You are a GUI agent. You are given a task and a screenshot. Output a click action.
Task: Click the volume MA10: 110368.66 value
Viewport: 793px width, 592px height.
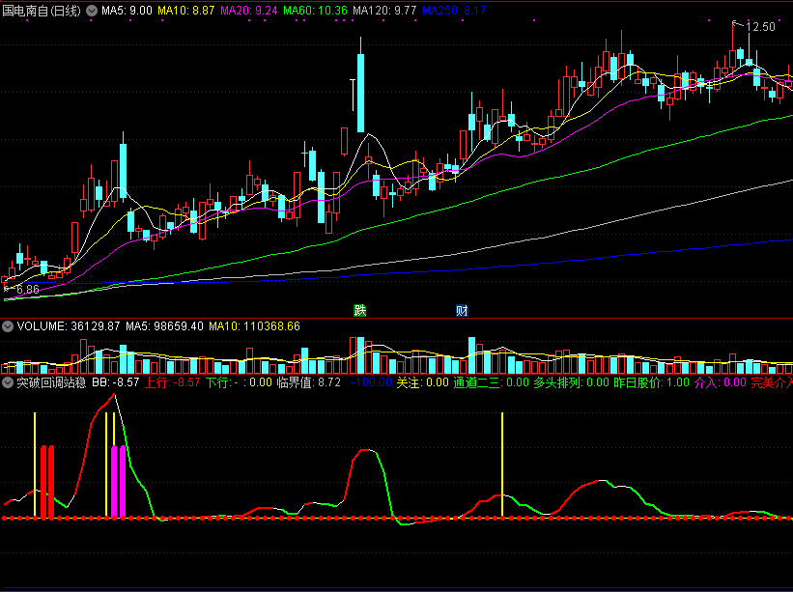click(254, 326)
